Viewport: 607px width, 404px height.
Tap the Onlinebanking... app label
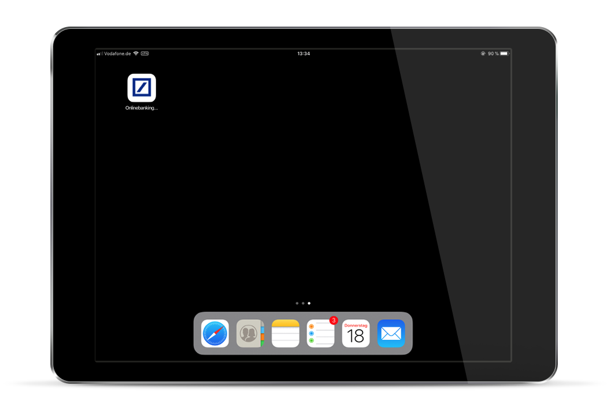tap(142, 108)
